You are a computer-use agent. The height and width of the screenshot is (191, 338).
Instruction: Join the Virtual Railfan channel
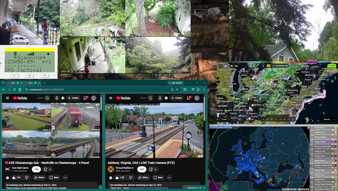pyautogui.click(x=142, y=169)
